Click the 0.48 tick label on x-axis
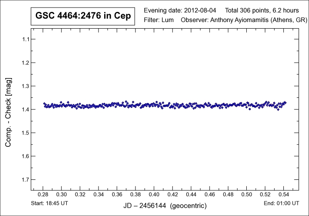309x216 pixels. 228,194
